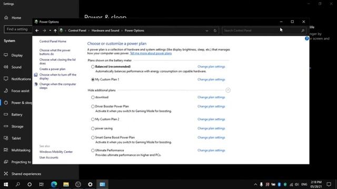Open the volume tray icon
Image resolution: width=337 pixels, height=189 pixels.
(297, 184)
